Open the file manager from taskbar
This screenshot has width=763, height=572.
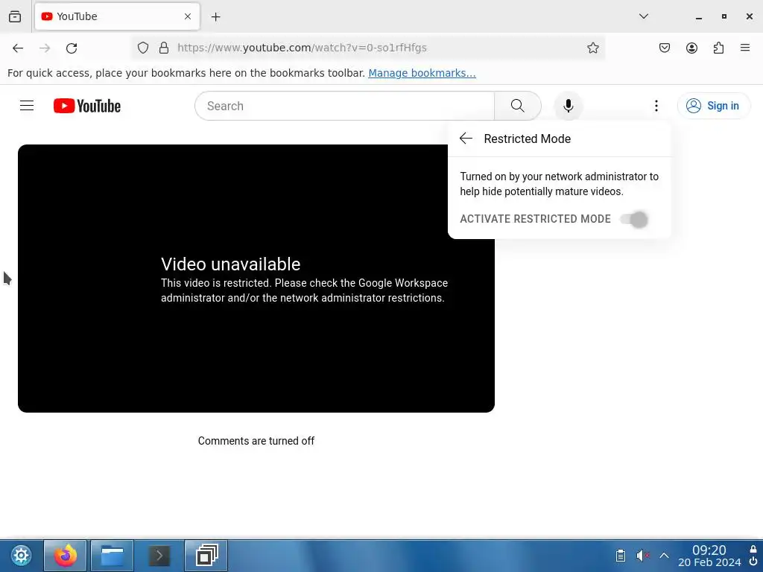[112, 556]
